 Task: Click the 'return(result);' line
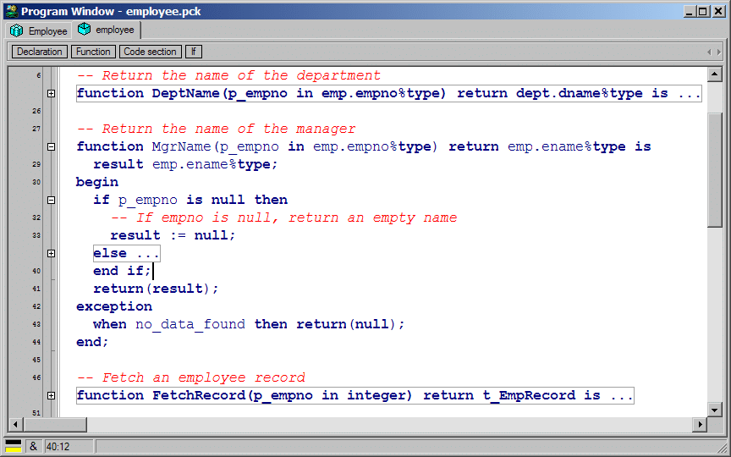pyautogui.click(x=156, y=289)
